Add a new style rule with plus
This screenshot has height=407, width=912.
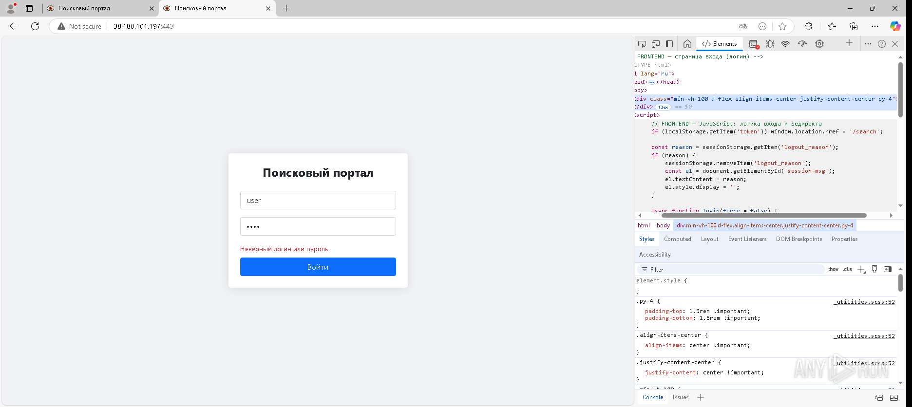pos(861,269)
